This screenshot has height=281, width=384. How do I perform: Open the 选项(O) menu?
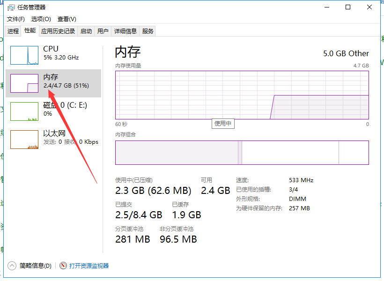41,19
